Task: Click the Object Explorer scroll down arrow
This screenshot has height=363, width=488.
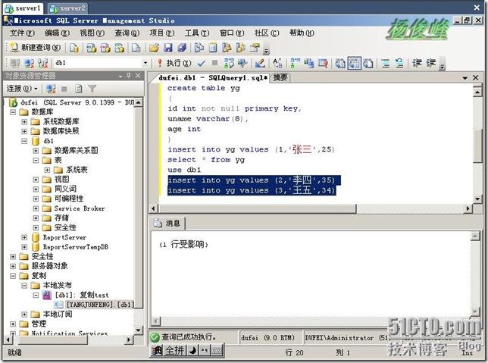Action: 138,330
